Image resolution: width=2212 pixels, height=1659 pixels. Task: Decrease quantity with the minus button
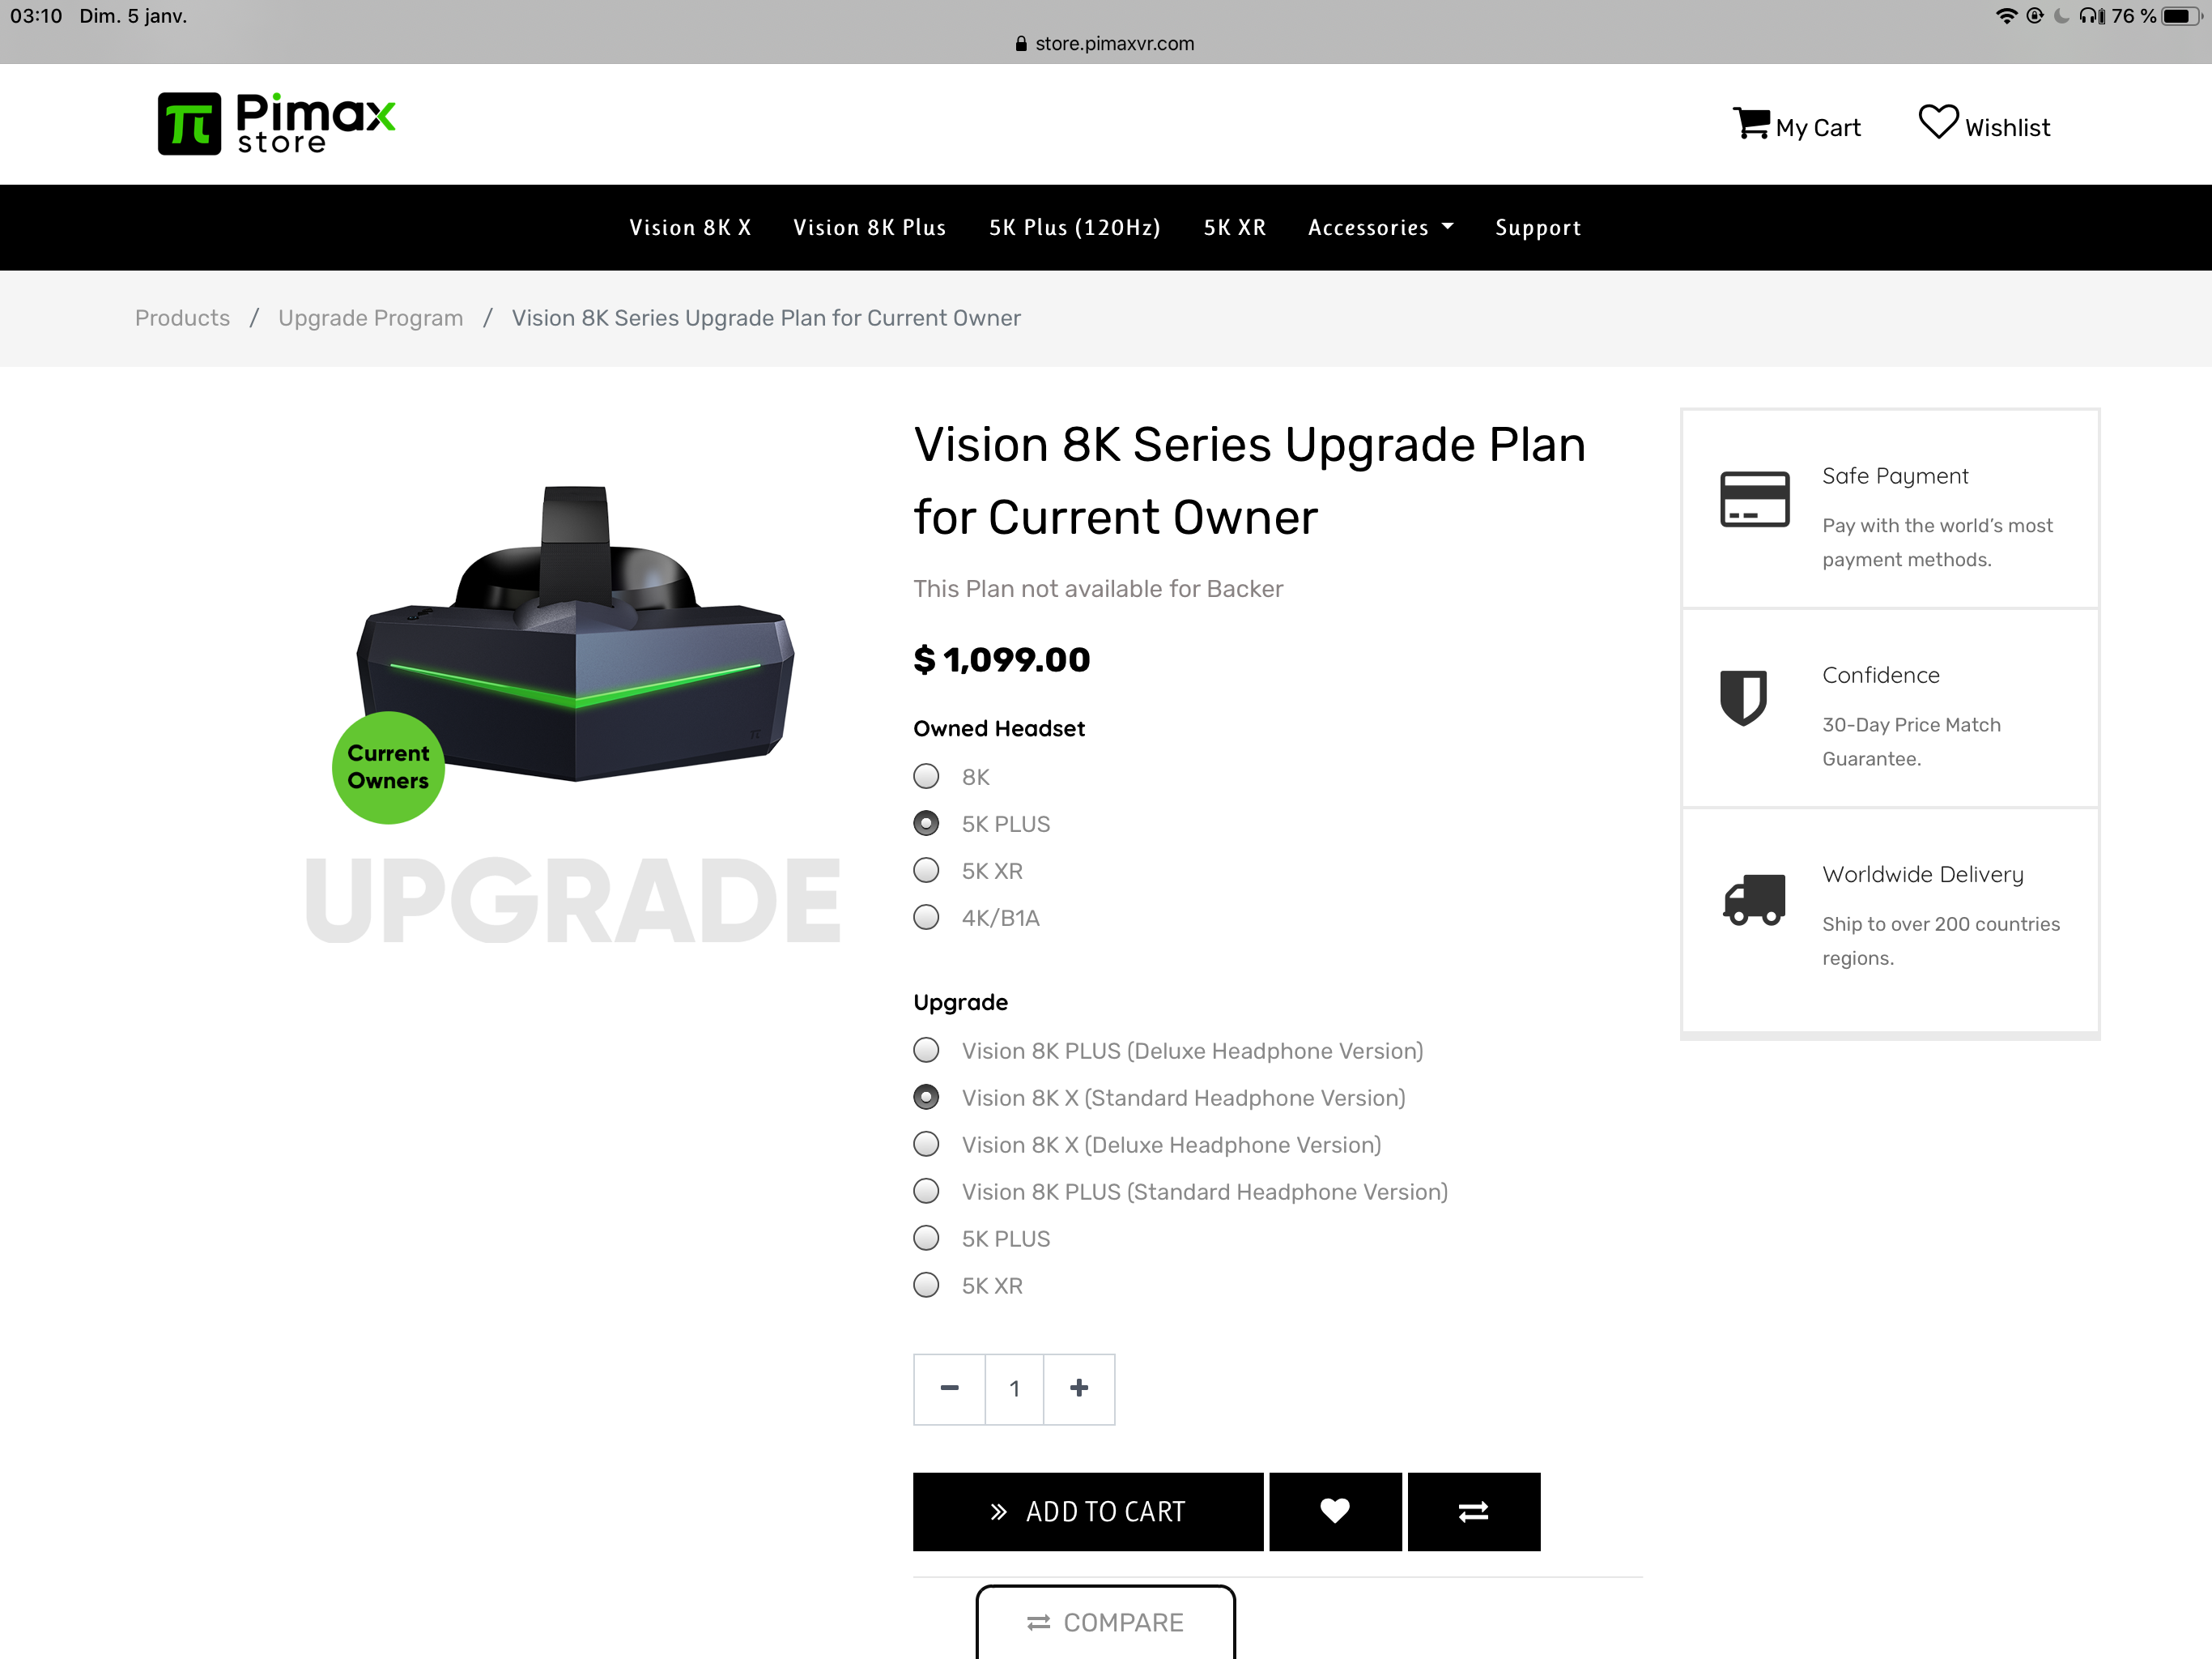point(950,1388)
